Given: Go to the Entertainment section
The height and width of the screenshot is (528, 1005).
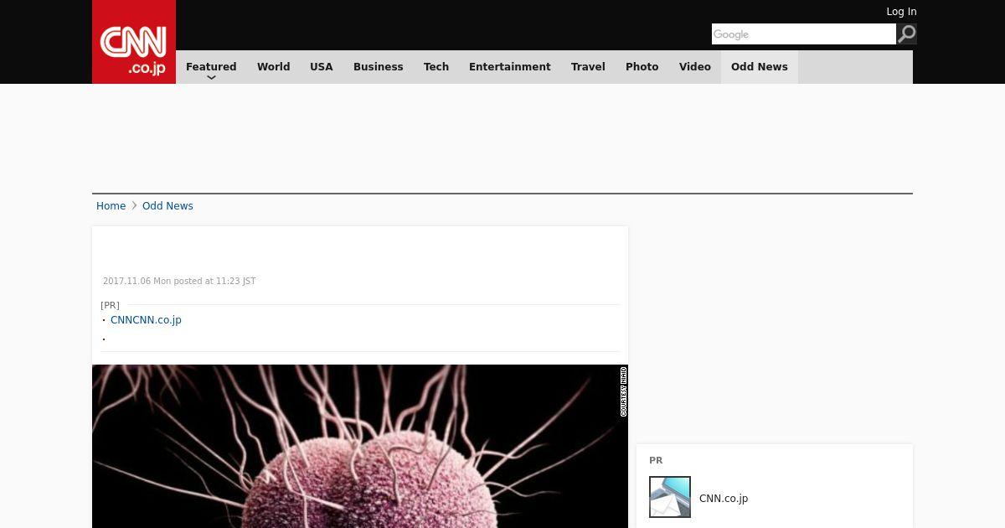Looking at the screenshot, I should coord(510,67).
